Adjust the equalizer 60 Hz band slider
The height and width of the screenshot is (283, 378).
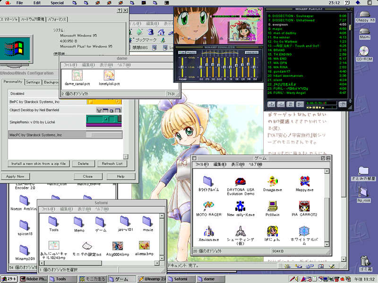[201, 67]
